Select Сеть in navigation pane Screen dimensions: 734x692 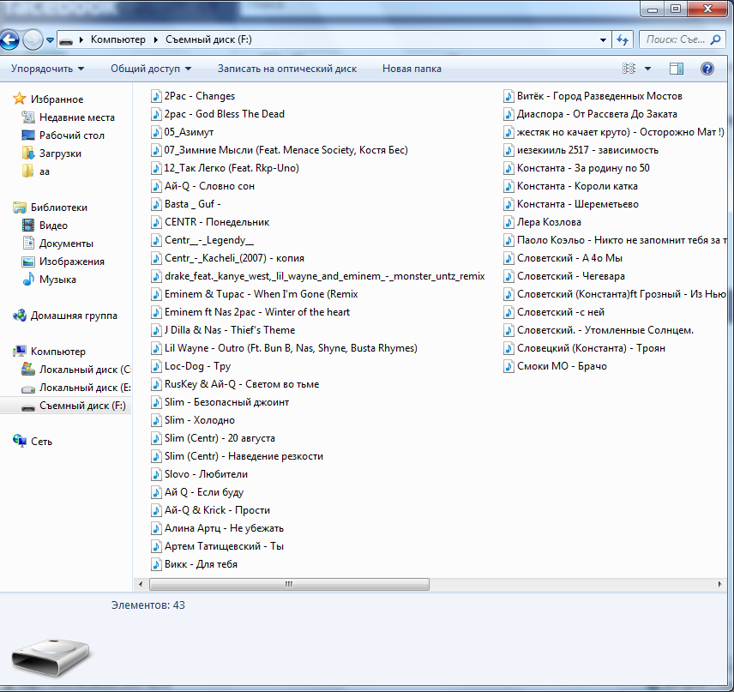41,442
